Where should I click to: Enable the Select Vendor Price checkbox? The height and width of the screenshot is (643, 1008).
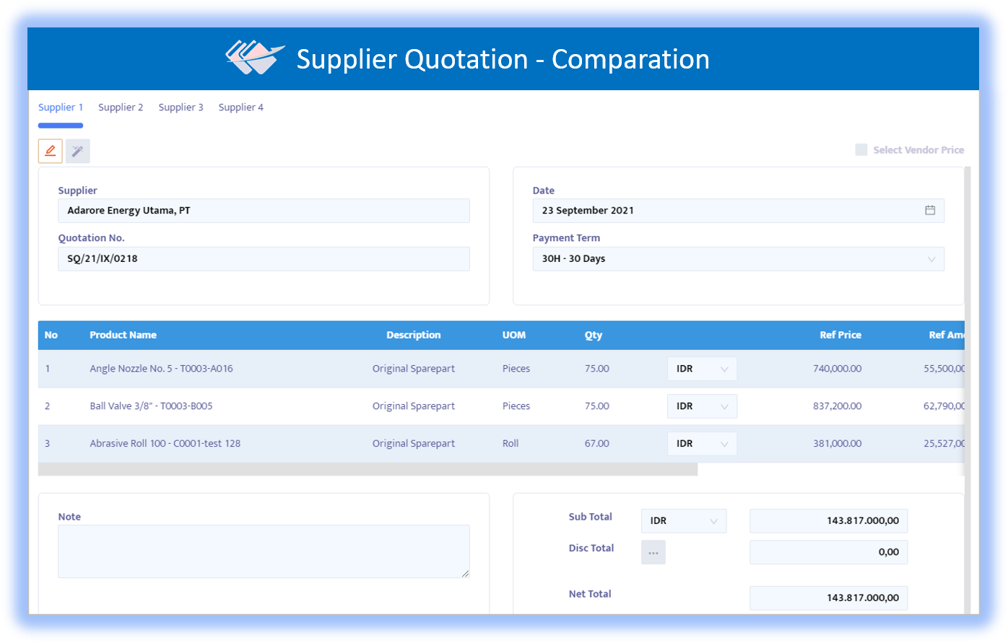point(861,150)
